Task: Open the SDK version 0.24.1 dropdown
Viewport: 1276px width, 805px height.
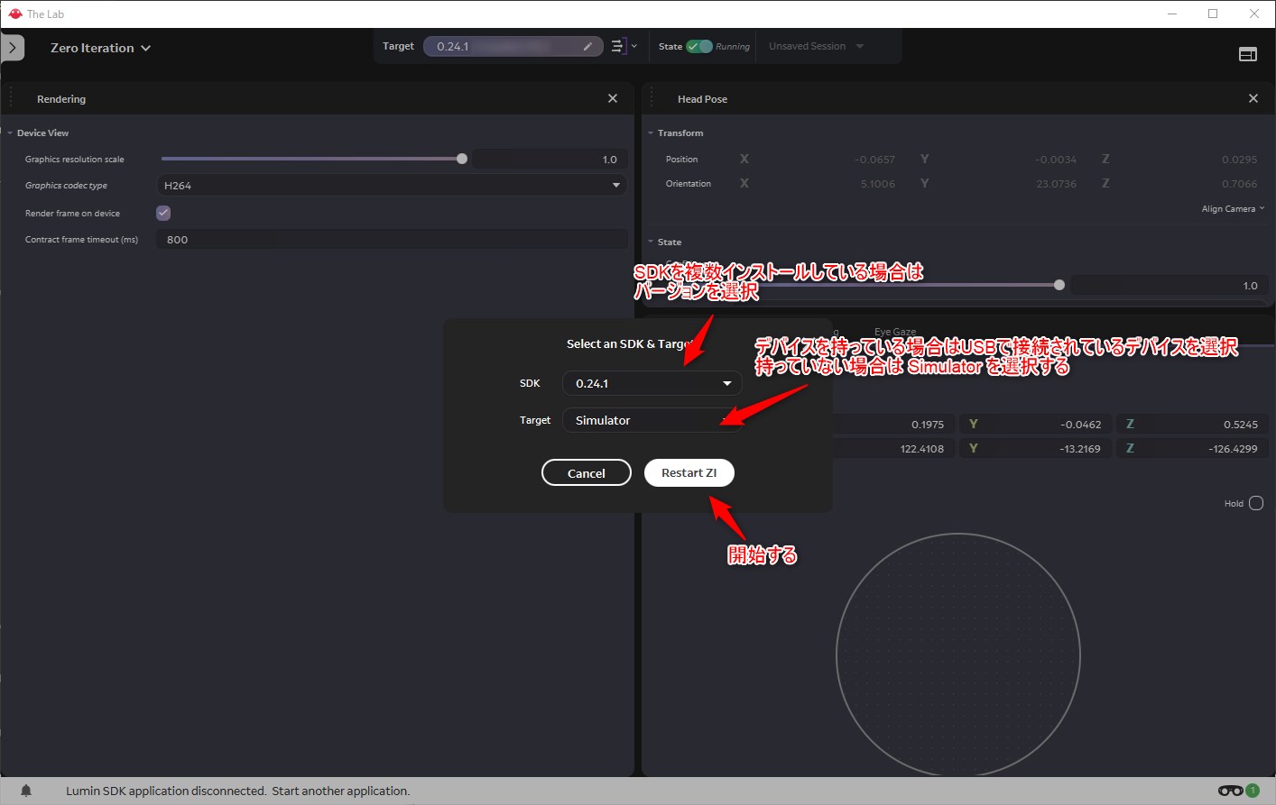Action: [652, 383]
